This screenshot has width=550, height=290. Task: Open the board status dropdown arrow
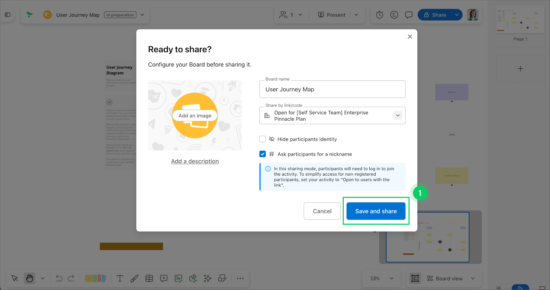coord(142,15)
